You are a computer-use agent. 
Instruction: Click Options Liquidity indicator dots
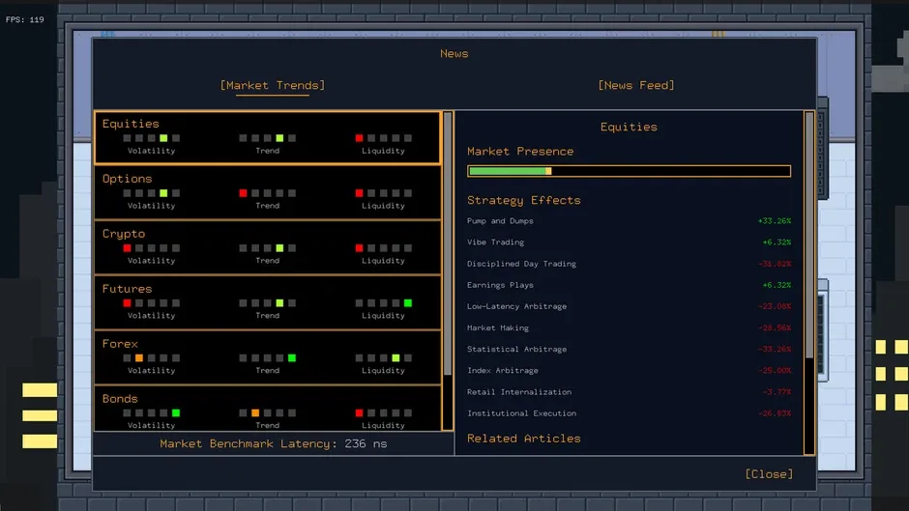click(x=383, y=193)
